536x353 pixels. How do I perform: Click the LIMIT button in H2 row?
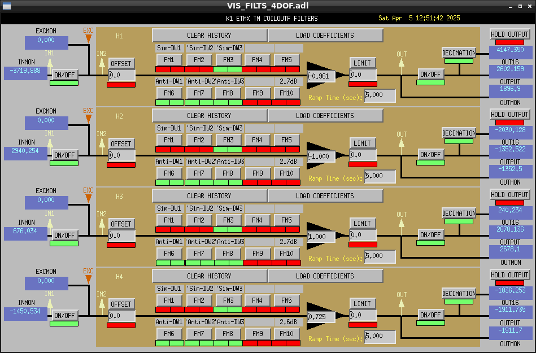click(x=362, y=143)
